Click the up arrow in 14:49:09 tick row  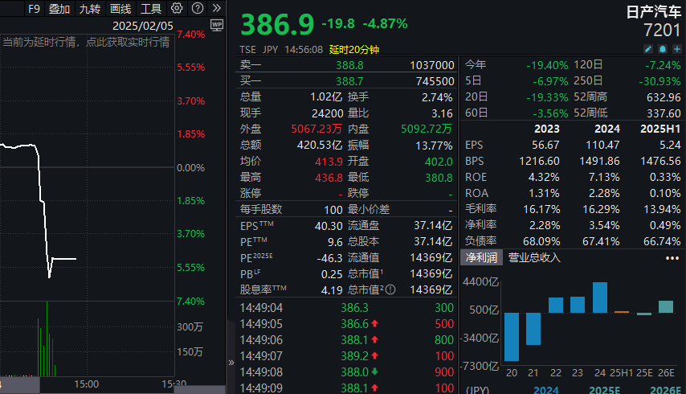(x=374, y=388)
